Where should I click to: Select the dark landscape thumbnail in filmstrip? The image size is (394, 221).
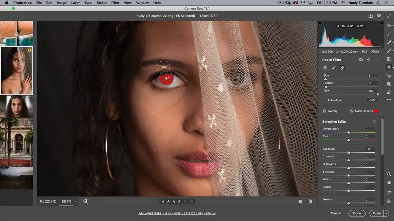pos(17,178)
